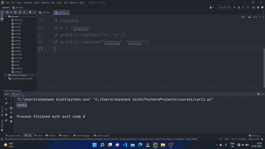The width and height of the screenshot is (265, 149).
Task: Open the Navigate menu
Action: (28, 3)
